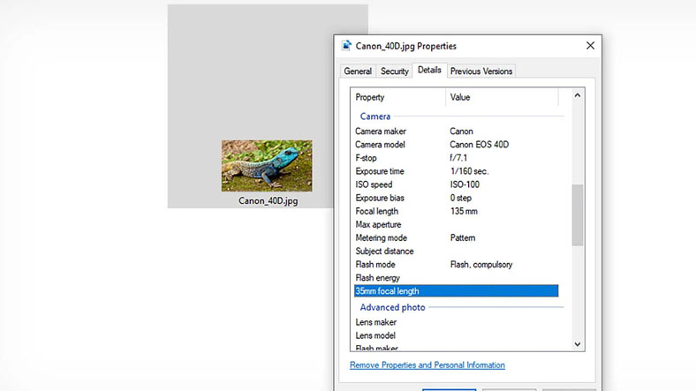
Task: Click the Property column header
Action: 398,97
